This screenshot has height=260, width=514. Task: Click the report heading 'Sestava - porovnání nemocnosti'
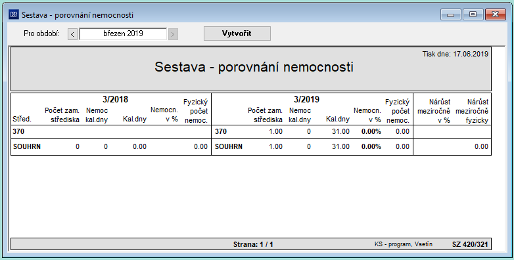[254, 67]
